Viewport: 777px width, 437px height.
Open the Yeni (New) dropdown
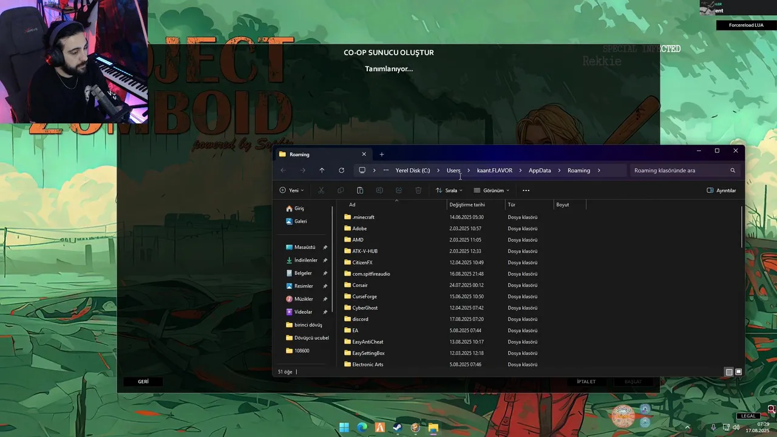tap(292, 191)
